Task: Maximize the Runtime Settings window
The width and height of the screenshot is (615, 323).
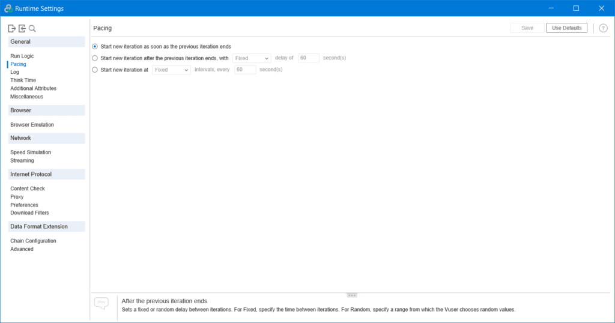Action: tap(576, 8)
